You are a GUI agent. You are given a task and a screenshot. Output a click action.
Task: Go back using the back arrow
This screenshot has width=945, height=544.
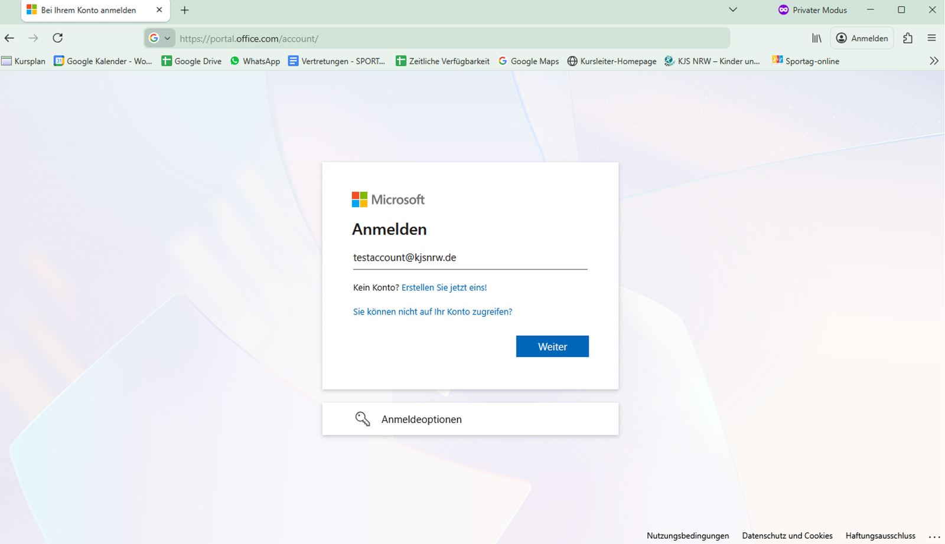[x=9, y=38]
